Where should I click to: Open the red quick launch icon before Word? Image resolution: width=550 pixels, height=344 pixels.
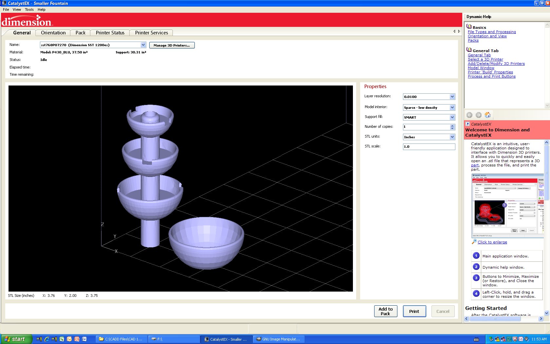click(77, 339)
